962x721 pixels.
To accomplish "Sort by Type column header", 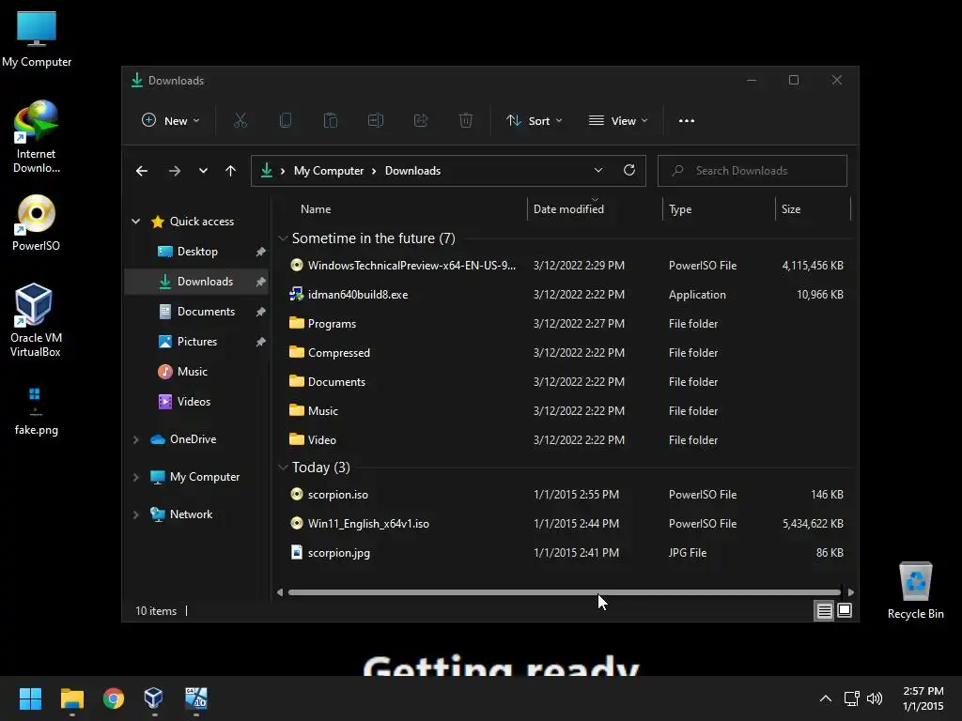I will 719,209.
